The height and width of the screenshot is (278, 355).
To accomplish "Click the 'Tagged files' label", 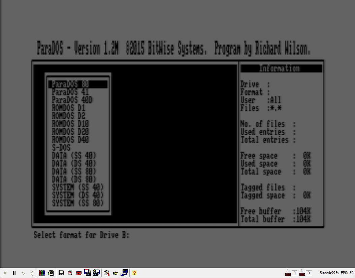I will 262,187.
